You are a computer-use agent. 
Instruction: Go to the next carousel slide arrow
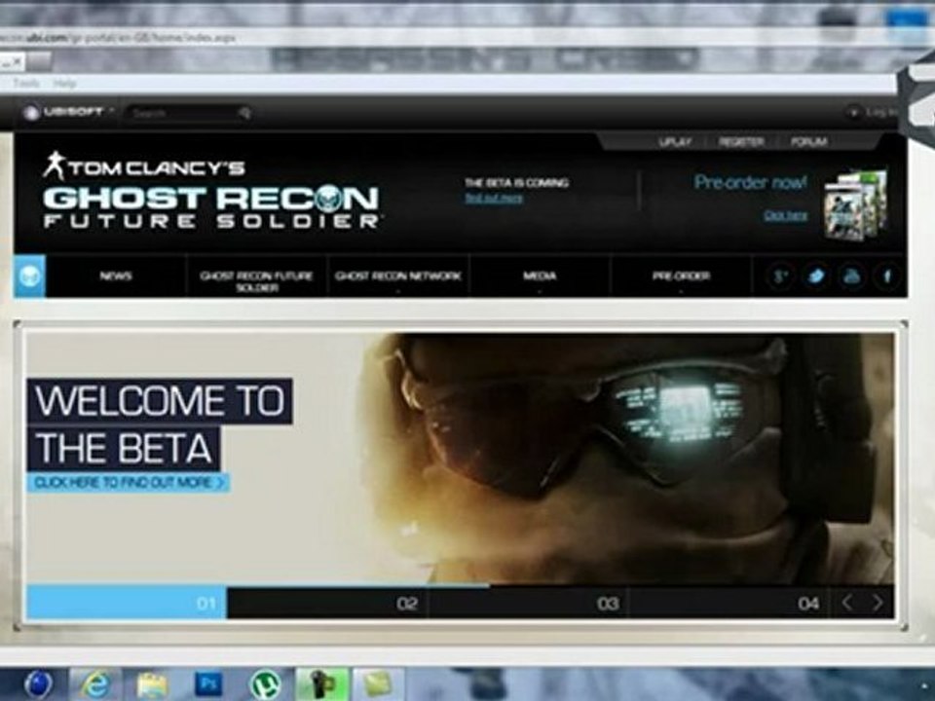[x=878, y=603]
